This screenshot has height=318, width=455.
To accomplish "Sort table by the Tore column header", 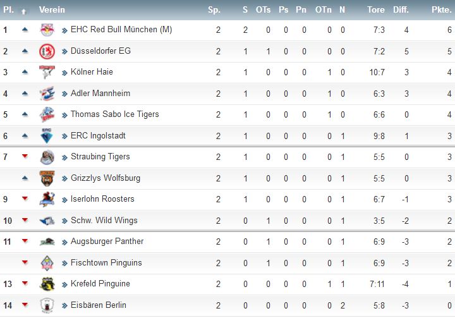I will point(376,10).
